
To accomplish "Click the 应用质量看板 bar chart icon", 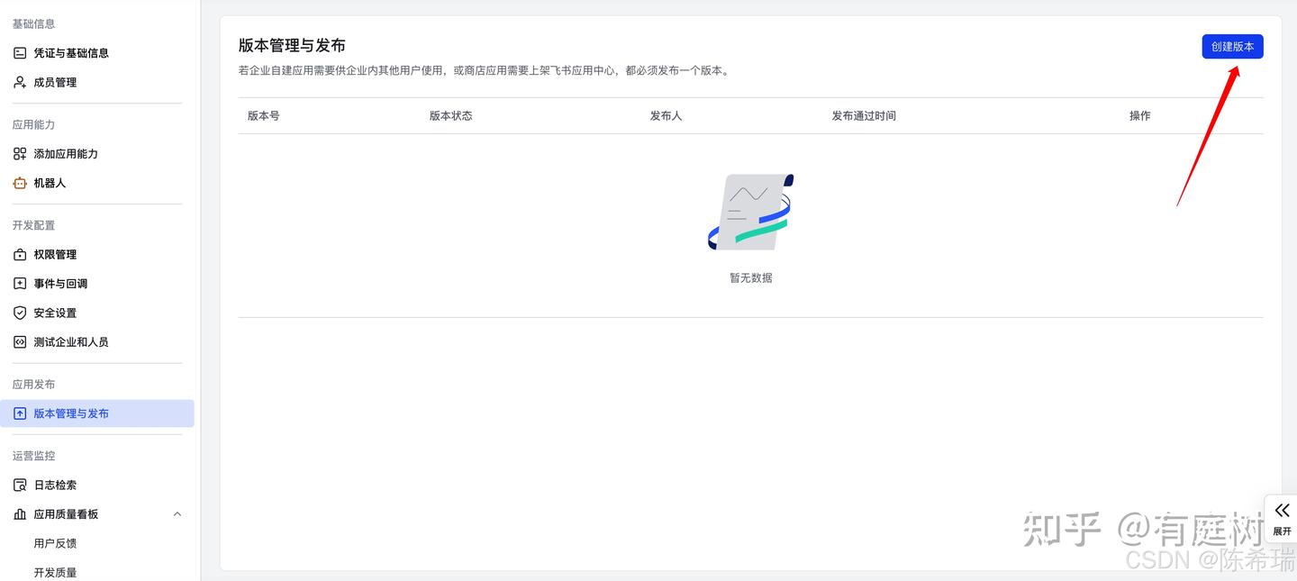I will 20,514.
